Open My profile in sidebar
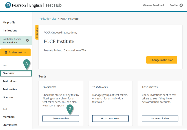This screenshot has height=130, width=187. pyautogui.click(x=9, y=22)
